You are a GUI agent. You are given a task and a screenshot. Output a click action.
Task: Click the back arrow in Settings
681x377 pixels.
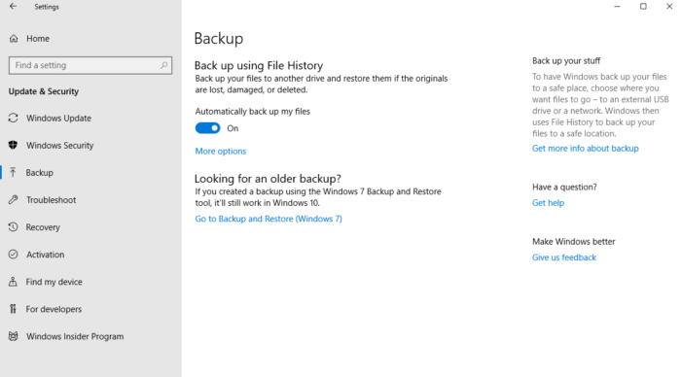point(13,7)
